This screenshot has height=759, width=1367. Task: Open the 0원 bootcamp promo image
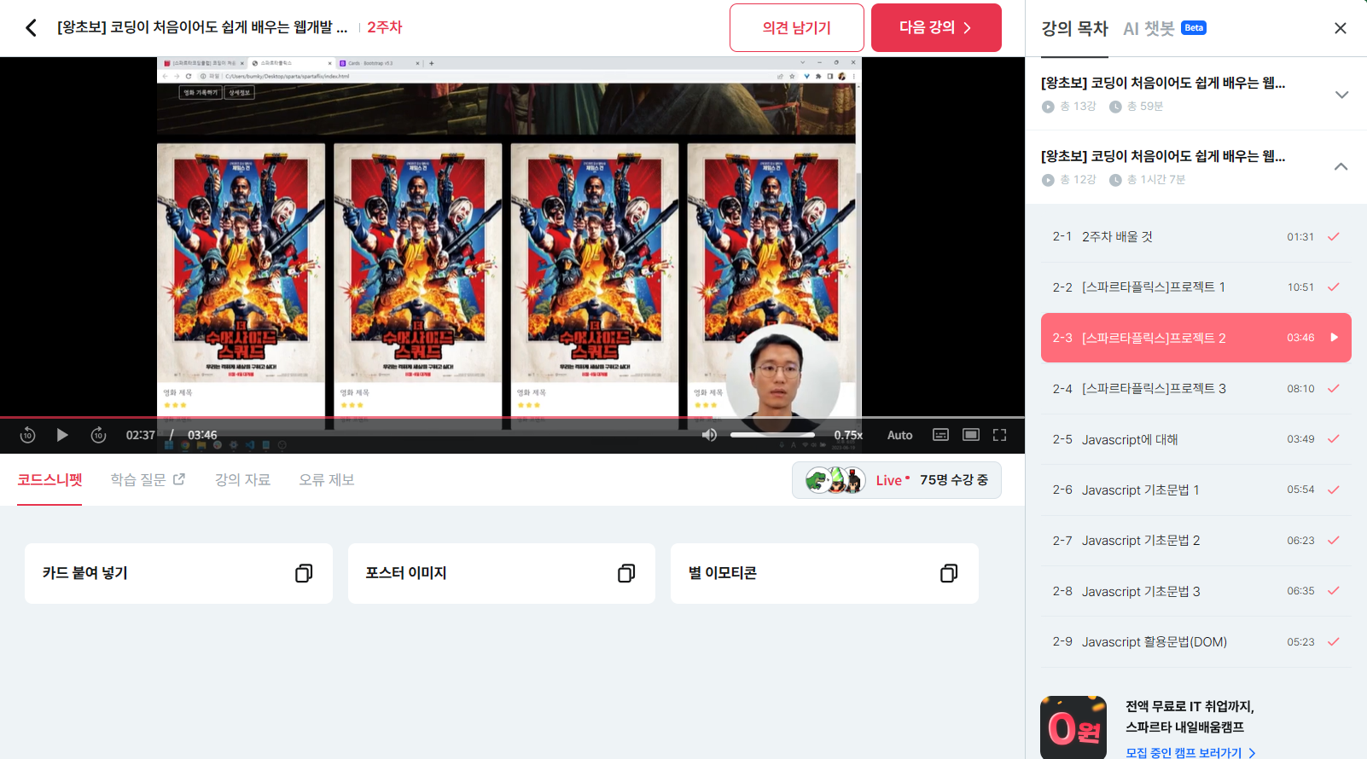tap(1073, 727)
